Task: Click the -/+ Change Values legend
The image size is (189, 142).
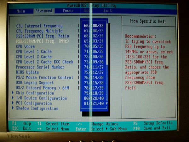Action: click(x=97, y=124)
